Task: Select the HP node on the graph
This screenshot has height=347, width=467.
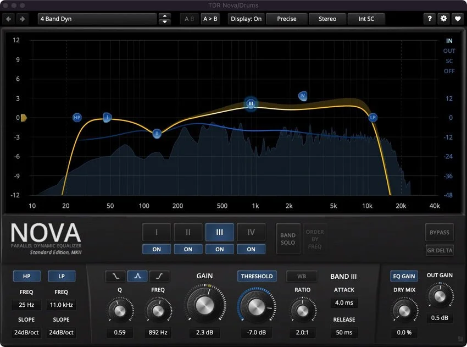Action: pyautogui.click(x=77, y=118)
